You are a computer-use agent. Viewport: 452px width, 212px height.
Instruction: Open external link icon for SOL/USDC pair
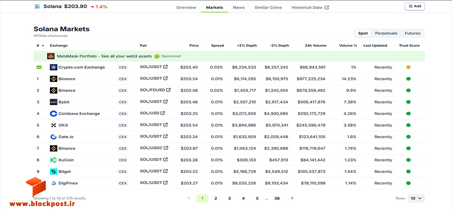[166, 148]
